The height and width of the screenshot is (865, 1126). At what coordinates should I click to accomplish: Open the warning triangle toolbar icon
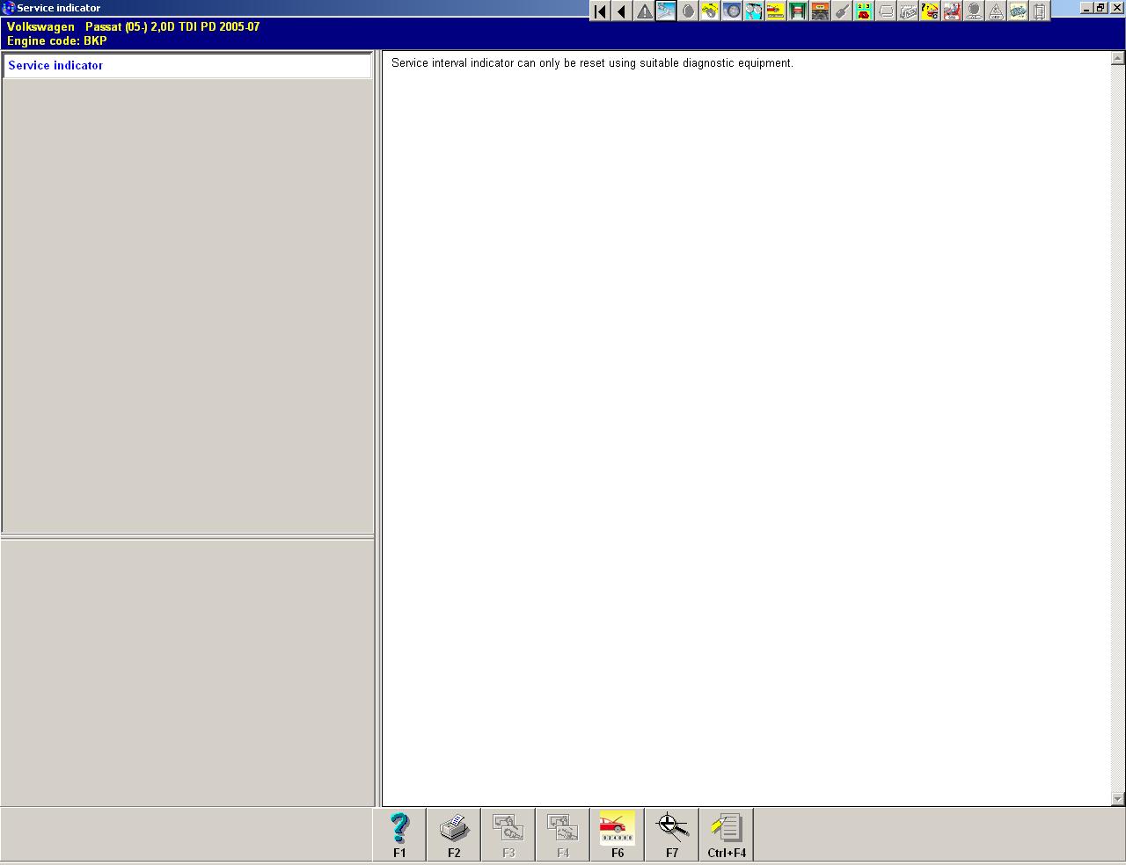click(644, 11)
